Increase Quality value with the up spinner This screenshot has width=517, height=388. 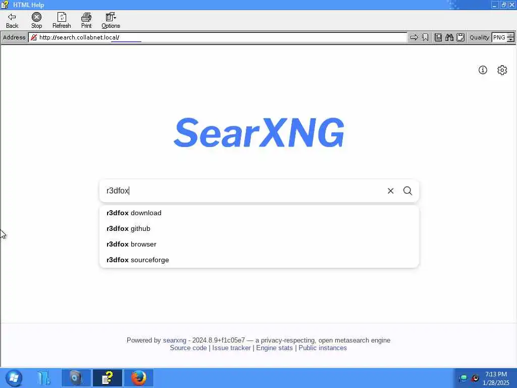pos(510,35)
